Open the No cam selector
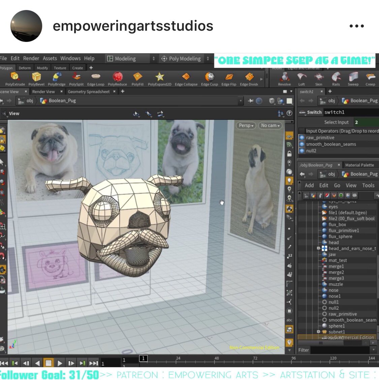The image size is (379, 380). (x=270, y=125)
